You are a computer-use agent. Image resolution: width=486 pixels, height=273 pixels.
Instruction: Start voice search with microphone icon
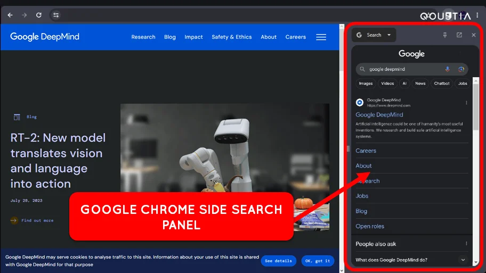click(x=447, y=69)
